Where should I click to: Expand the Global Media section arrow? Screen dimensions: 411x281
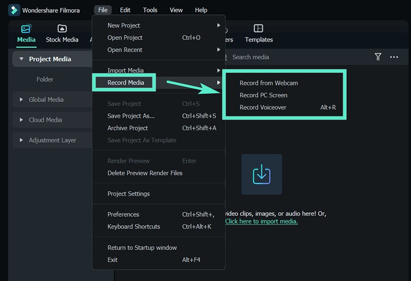(x=21, y=99)
